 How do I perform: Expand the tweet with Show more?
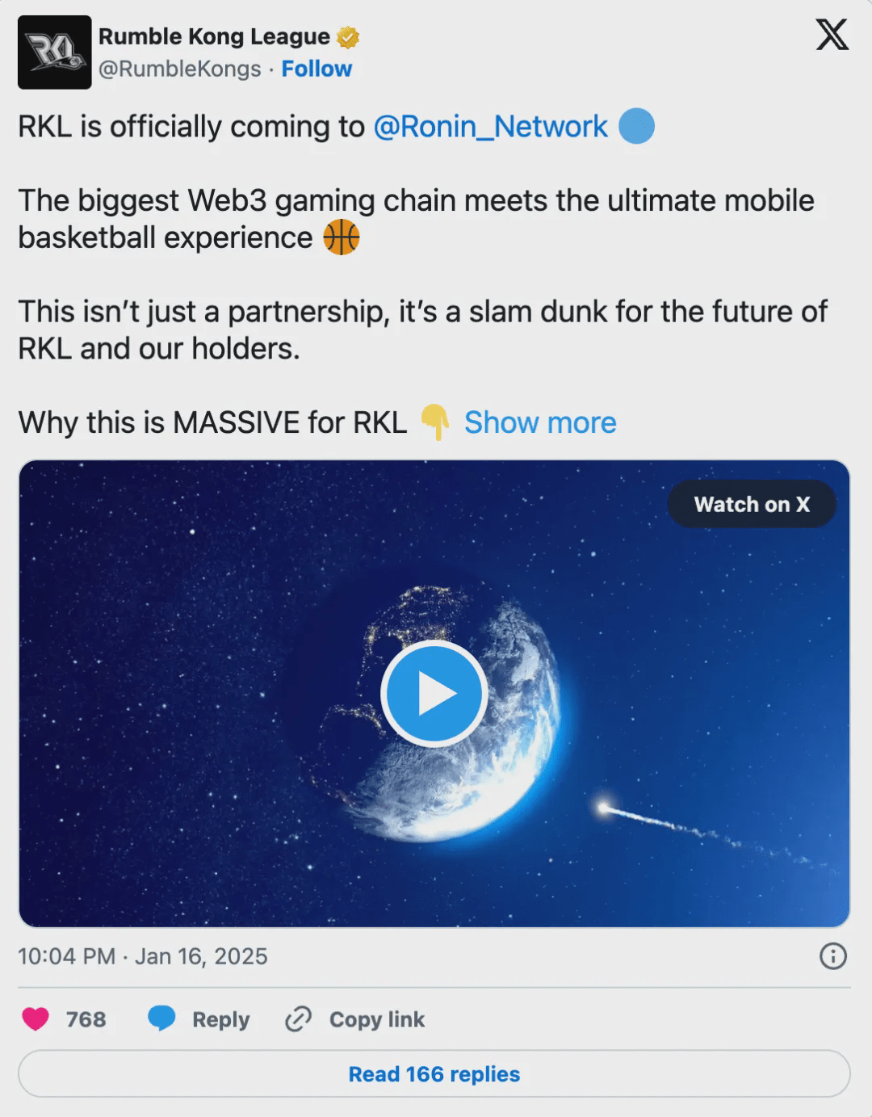(x=540, y=422)
